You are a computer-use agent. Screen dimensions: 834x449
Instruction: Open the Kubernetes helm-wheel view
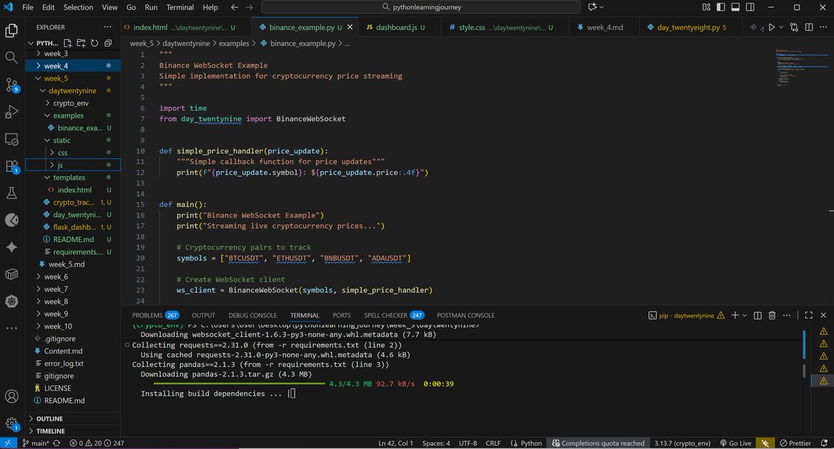(x=11, y=301)
